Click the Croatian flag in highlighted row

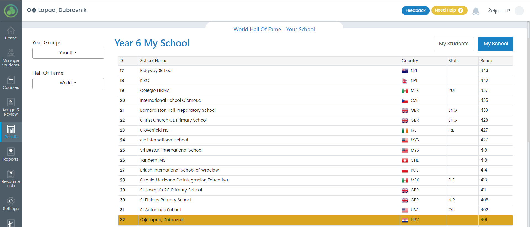point(405,220)
